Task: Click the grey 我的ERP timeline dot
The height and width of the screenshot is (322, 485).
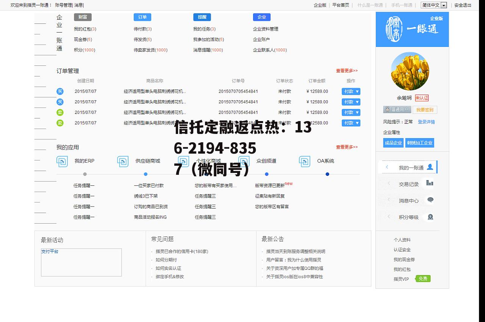Action: pos(85,174)
